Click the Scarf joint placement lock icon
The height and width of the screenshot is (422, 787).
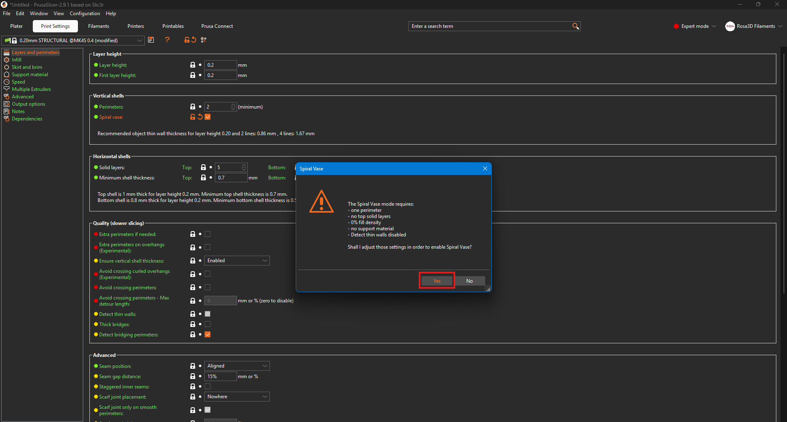point(193,397)
